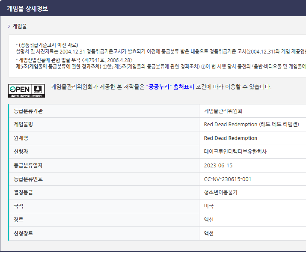Select the 신청자 row label
Viewport: 306px width, 253px height.
(x=21, y=152)
